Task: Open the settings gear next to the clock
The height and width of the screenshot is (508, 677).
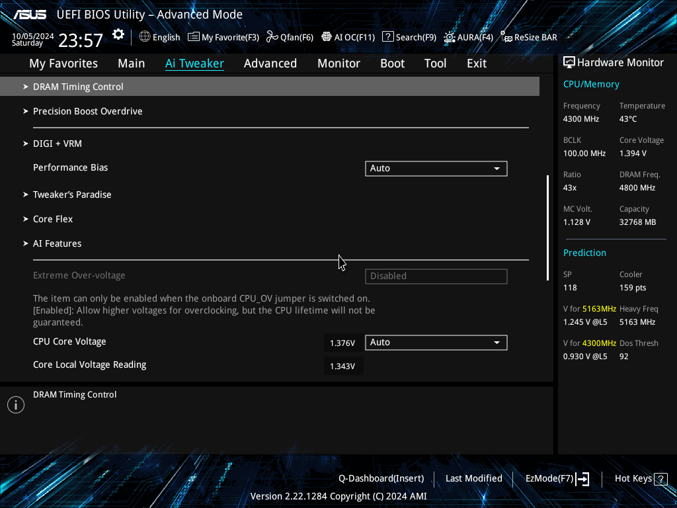Action: 118,34
